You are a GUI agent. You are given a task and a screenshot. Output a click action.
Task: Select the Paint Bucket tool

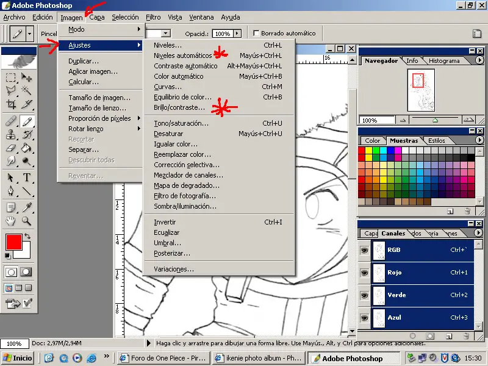[x=27, y=148]
